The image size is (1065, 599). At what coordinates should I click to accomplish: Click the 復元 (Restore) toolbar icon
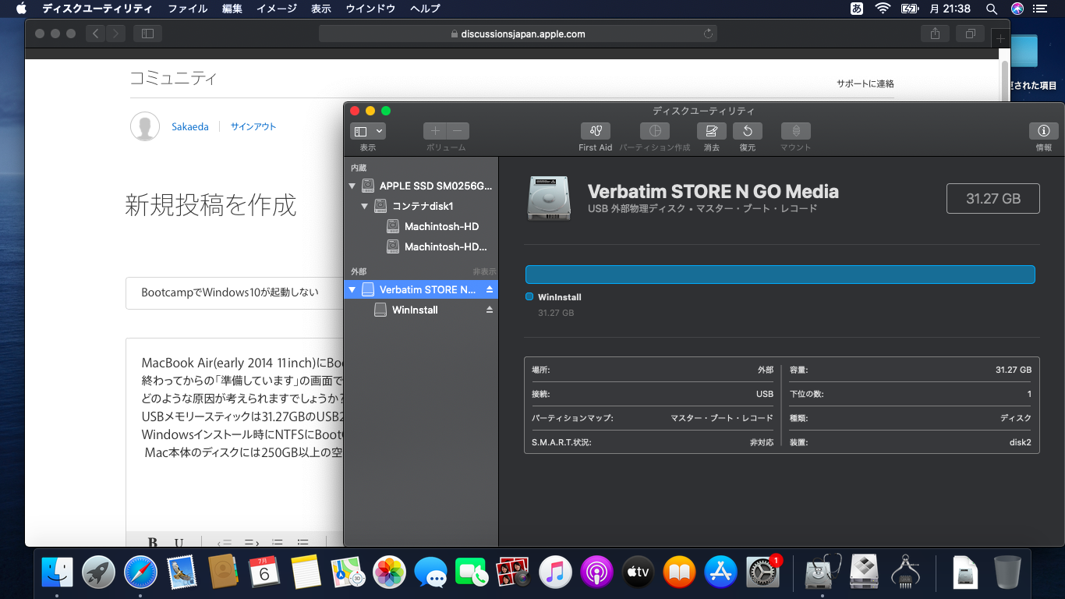pos(748,131)
